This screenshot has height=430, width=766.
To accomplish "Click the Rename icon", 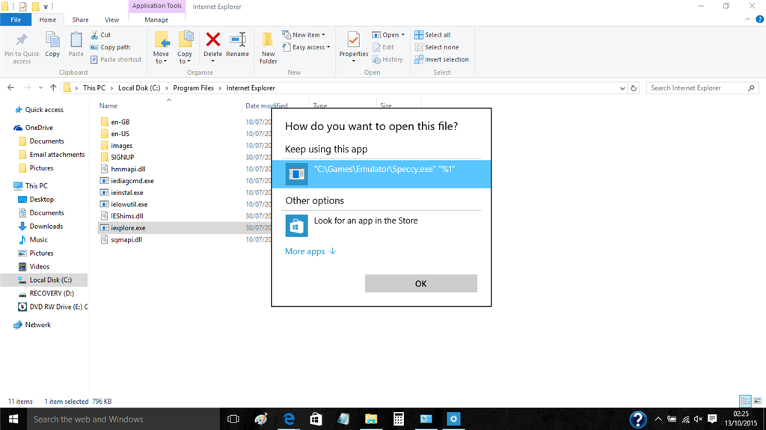I will pos(238,39).
